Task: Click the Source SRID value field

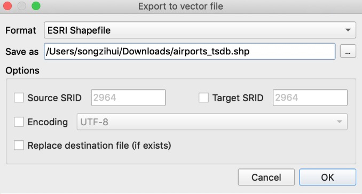Action: [128, 98]
